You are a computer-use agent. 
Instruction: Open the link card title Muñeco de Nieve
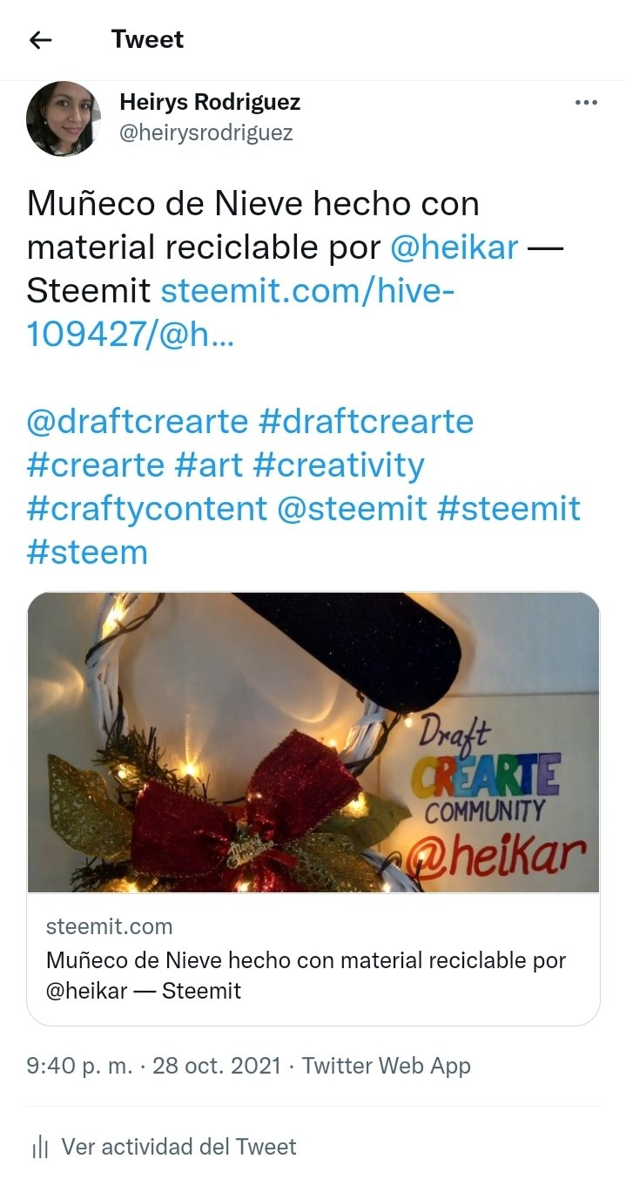click(x=306, y=975)
